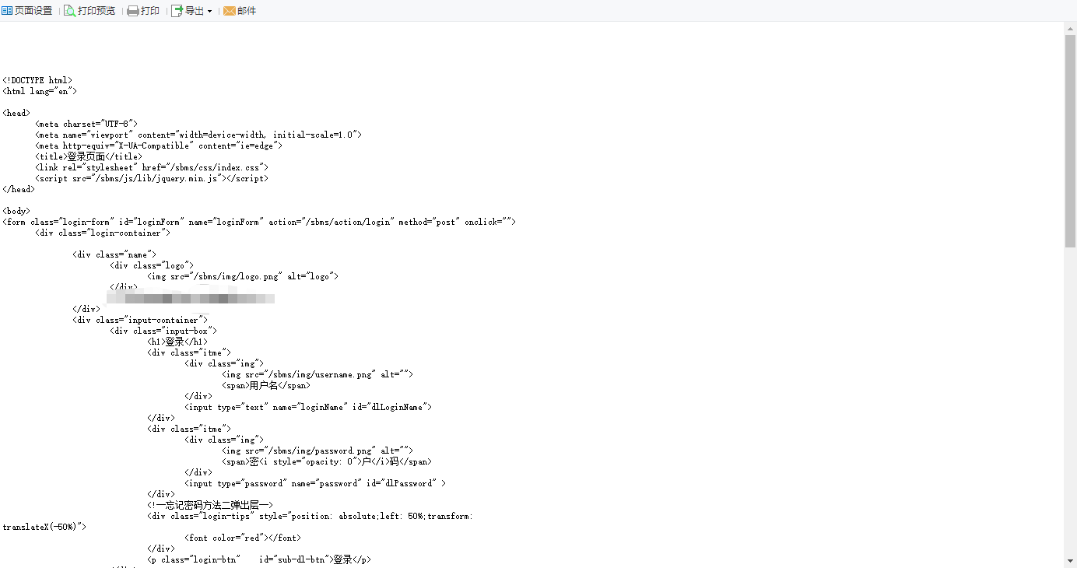This screenshot has height=568, width=1077.
Task: Click the 打印 printer button
Action: pos(143,11)
